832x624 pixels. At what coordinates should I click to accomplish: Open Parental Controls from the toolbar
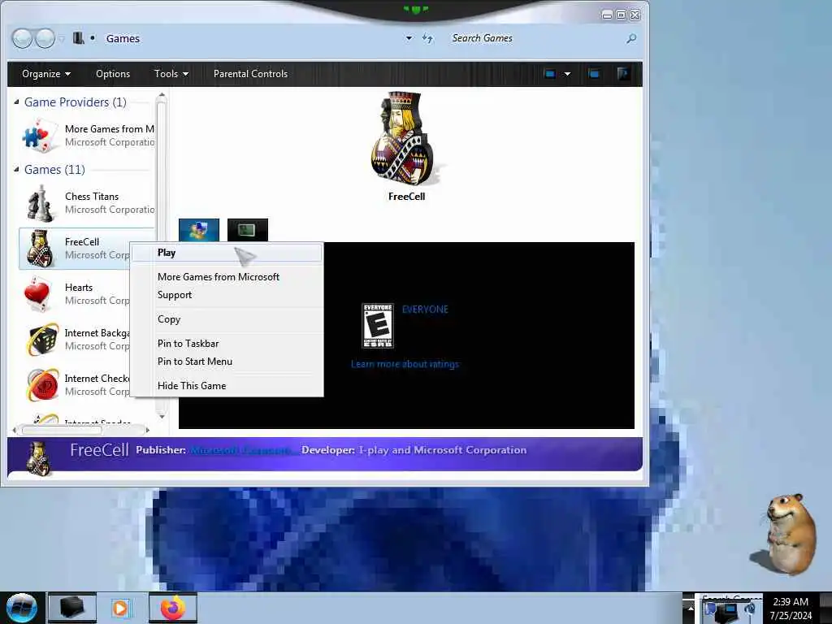coord(250,74)
